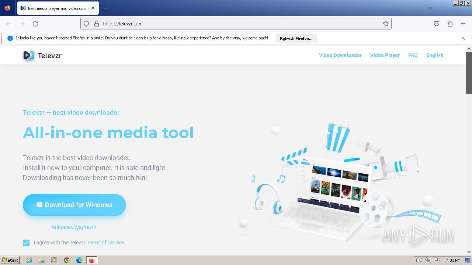Open the Video Player menu item

[x=385, y=55]
